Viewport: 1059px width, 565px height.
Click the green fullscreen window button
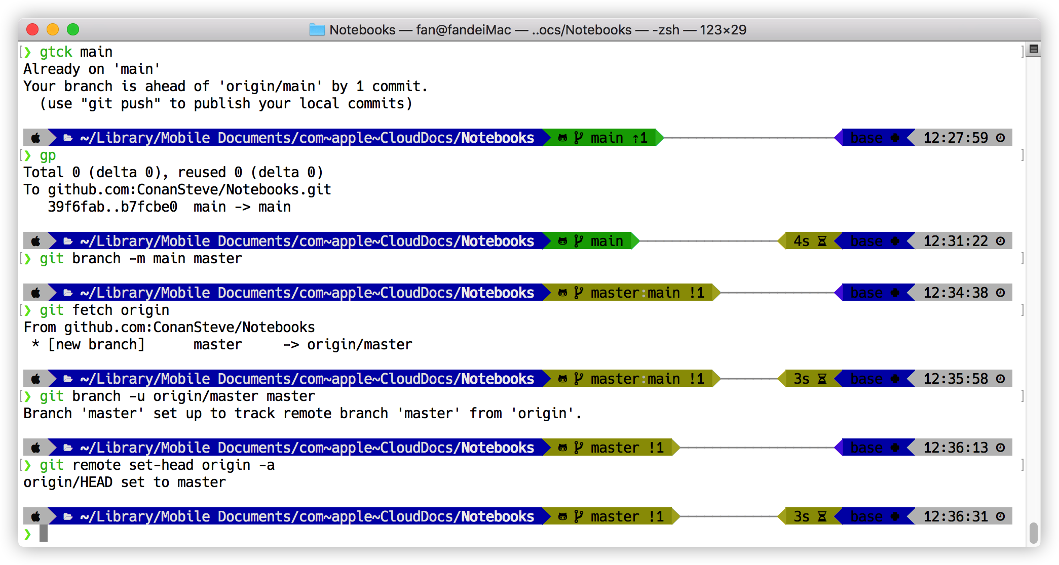[x=73, y=29]
